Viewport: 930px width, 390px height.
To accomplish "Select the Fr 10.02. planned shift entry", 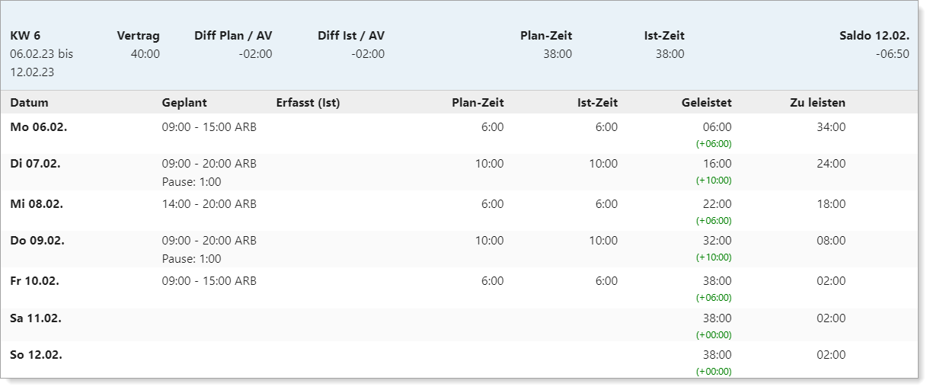I will (209, 281).
